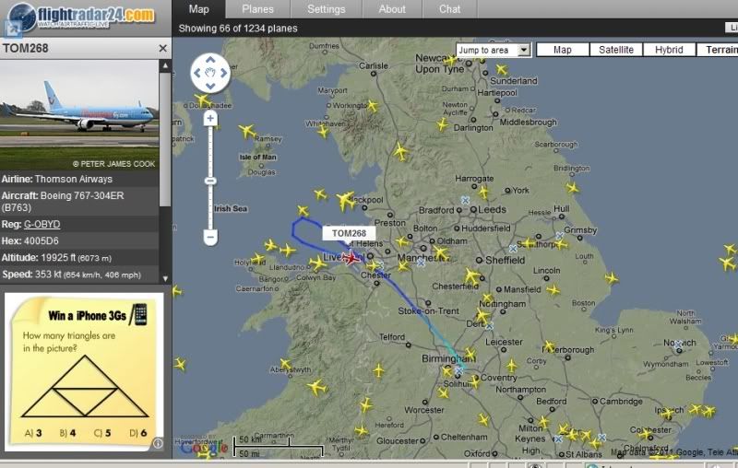Click the zoom slider handle
This screenshot has height=468, width=738.
coord(210,181)
